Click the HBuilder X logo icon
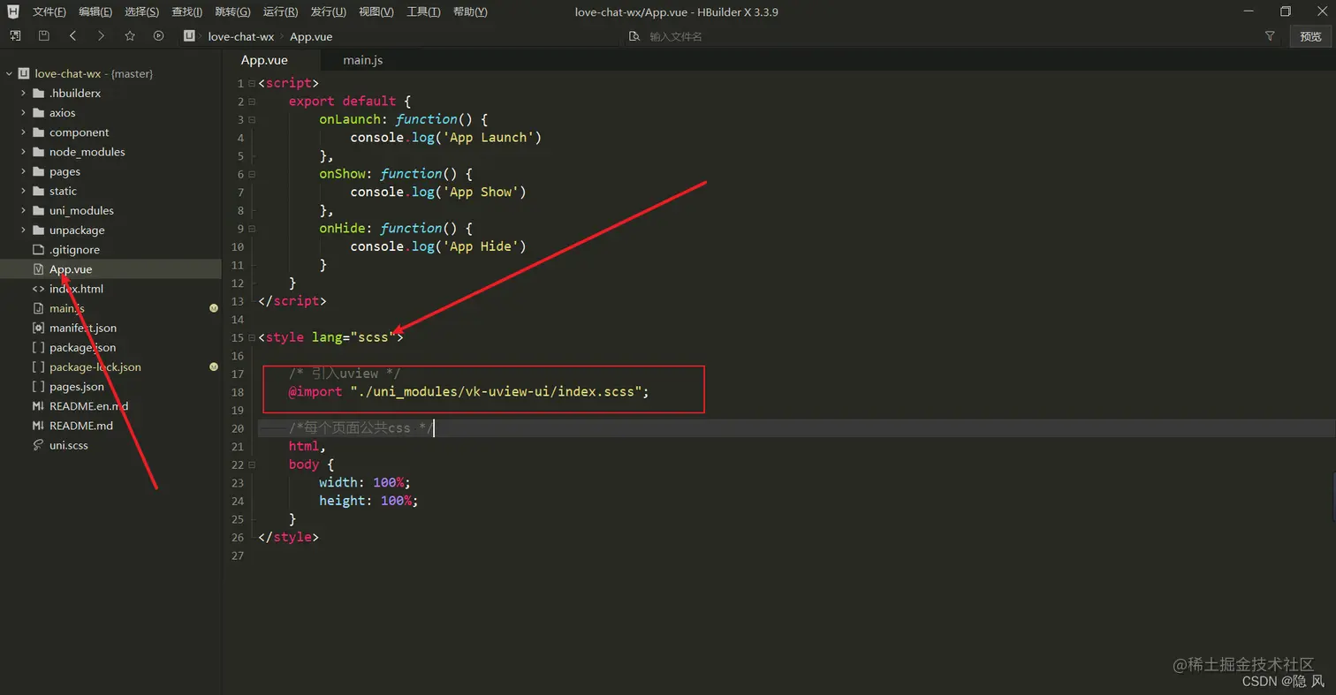Image resolution: width=1336 pixels, height=695 pixels. pos(13,11)
